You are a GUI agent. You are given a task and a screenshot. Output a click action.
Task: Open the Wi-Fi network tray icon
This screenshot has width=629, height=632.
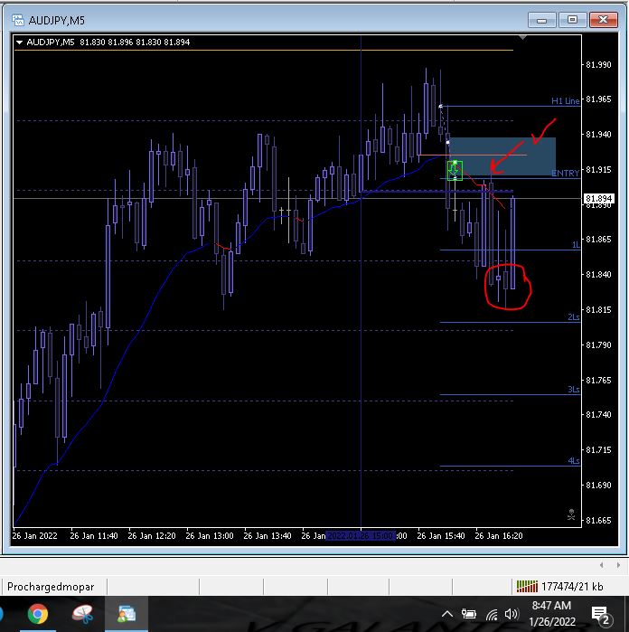(x=492, y=615)
